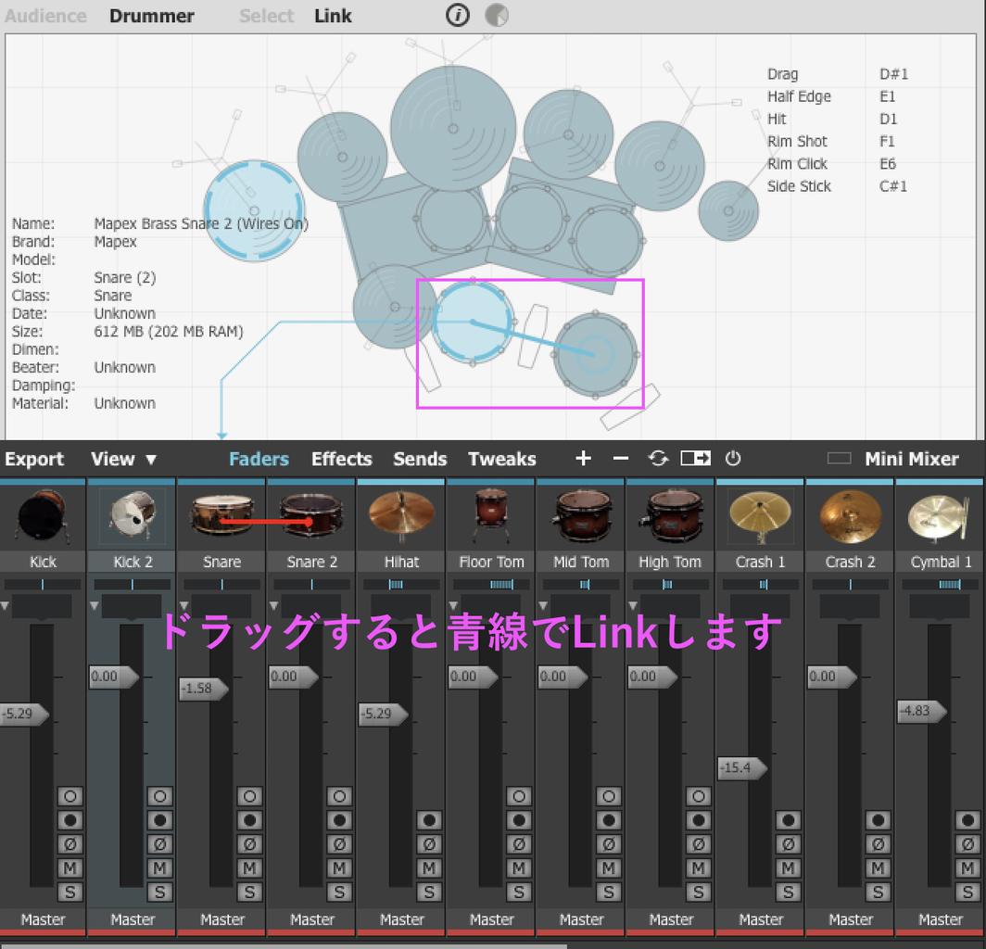
Task: Select the Rim Shot F1 articulation
Action: click(830, 141)
